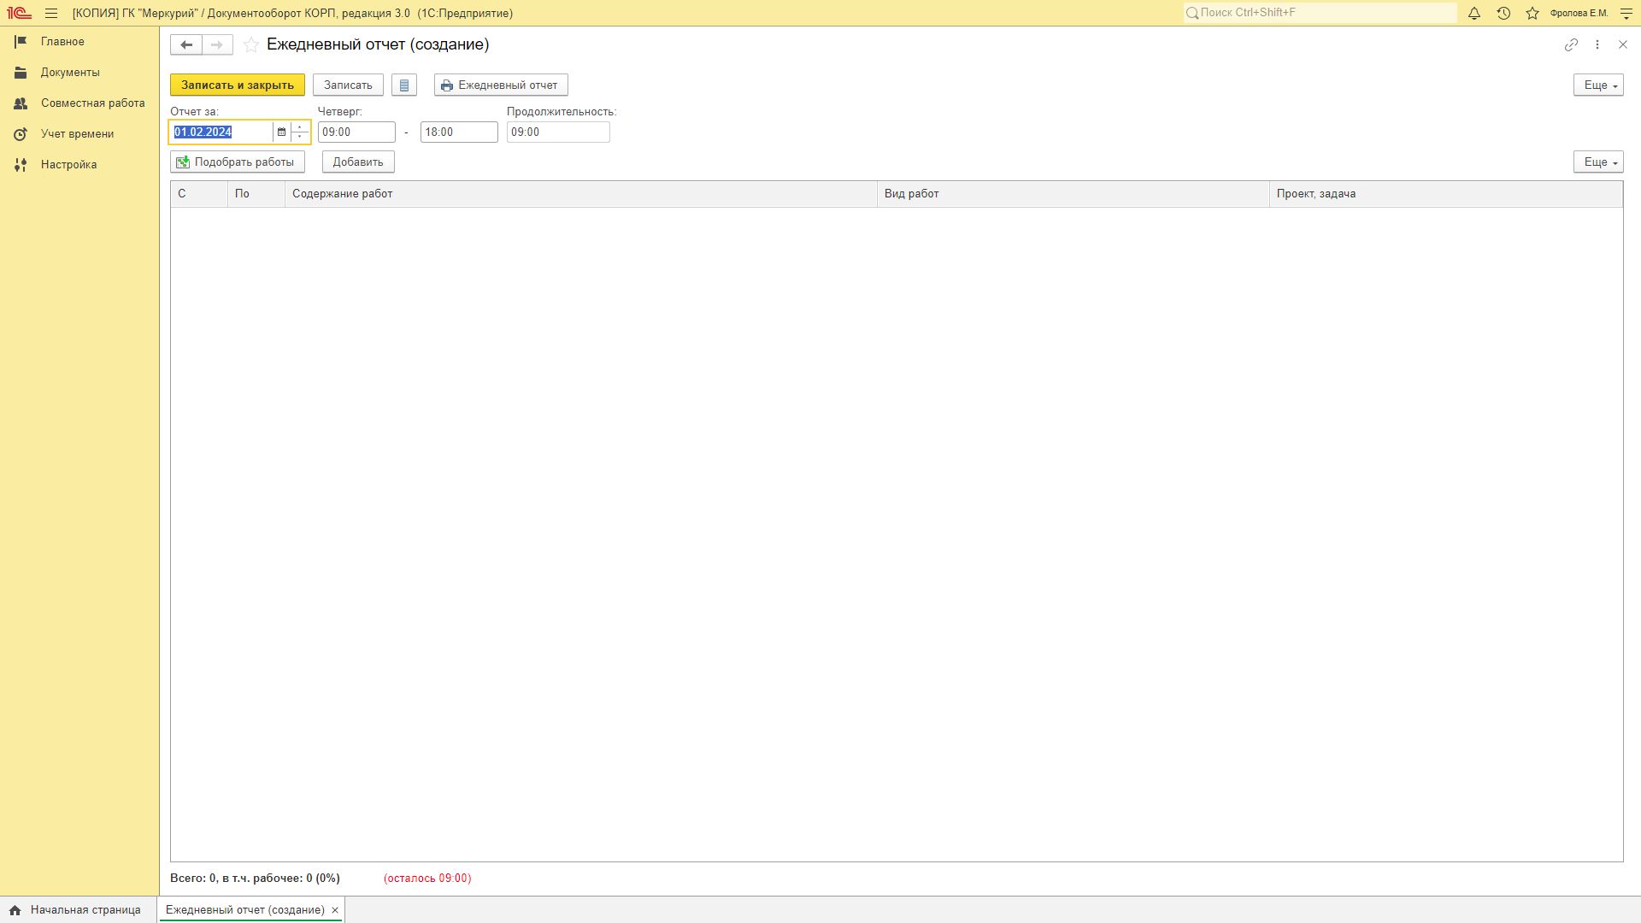Click Проект, задача column header
This screenshot has height=923, width=1641.
coord(1446,194)
